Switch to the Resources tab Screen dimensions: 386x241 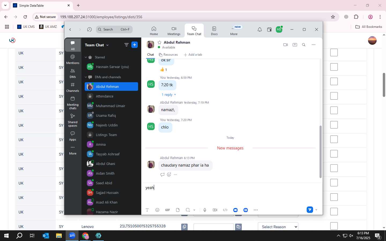(x=168, y=55)
